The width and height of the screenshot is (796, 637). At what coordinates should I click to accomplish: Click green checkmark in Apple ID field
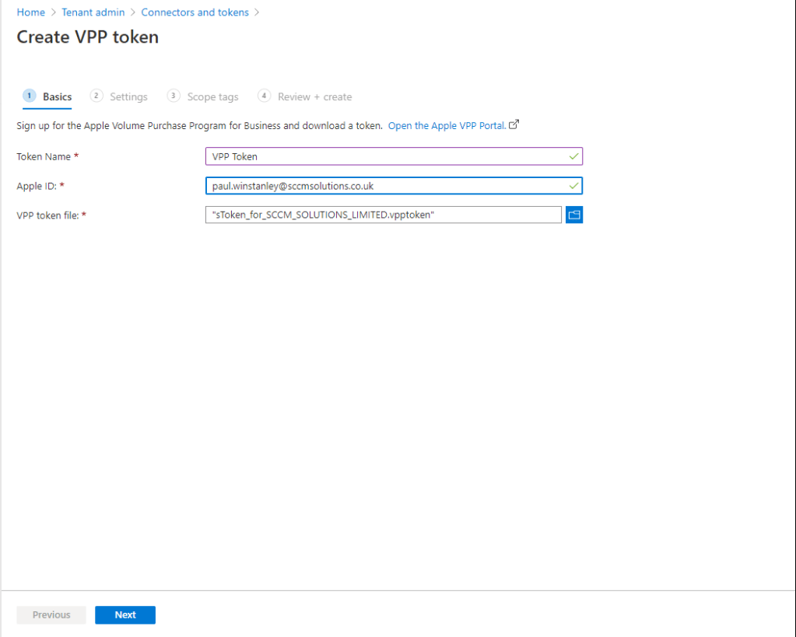pyautogui.click(x=573, y=186)
